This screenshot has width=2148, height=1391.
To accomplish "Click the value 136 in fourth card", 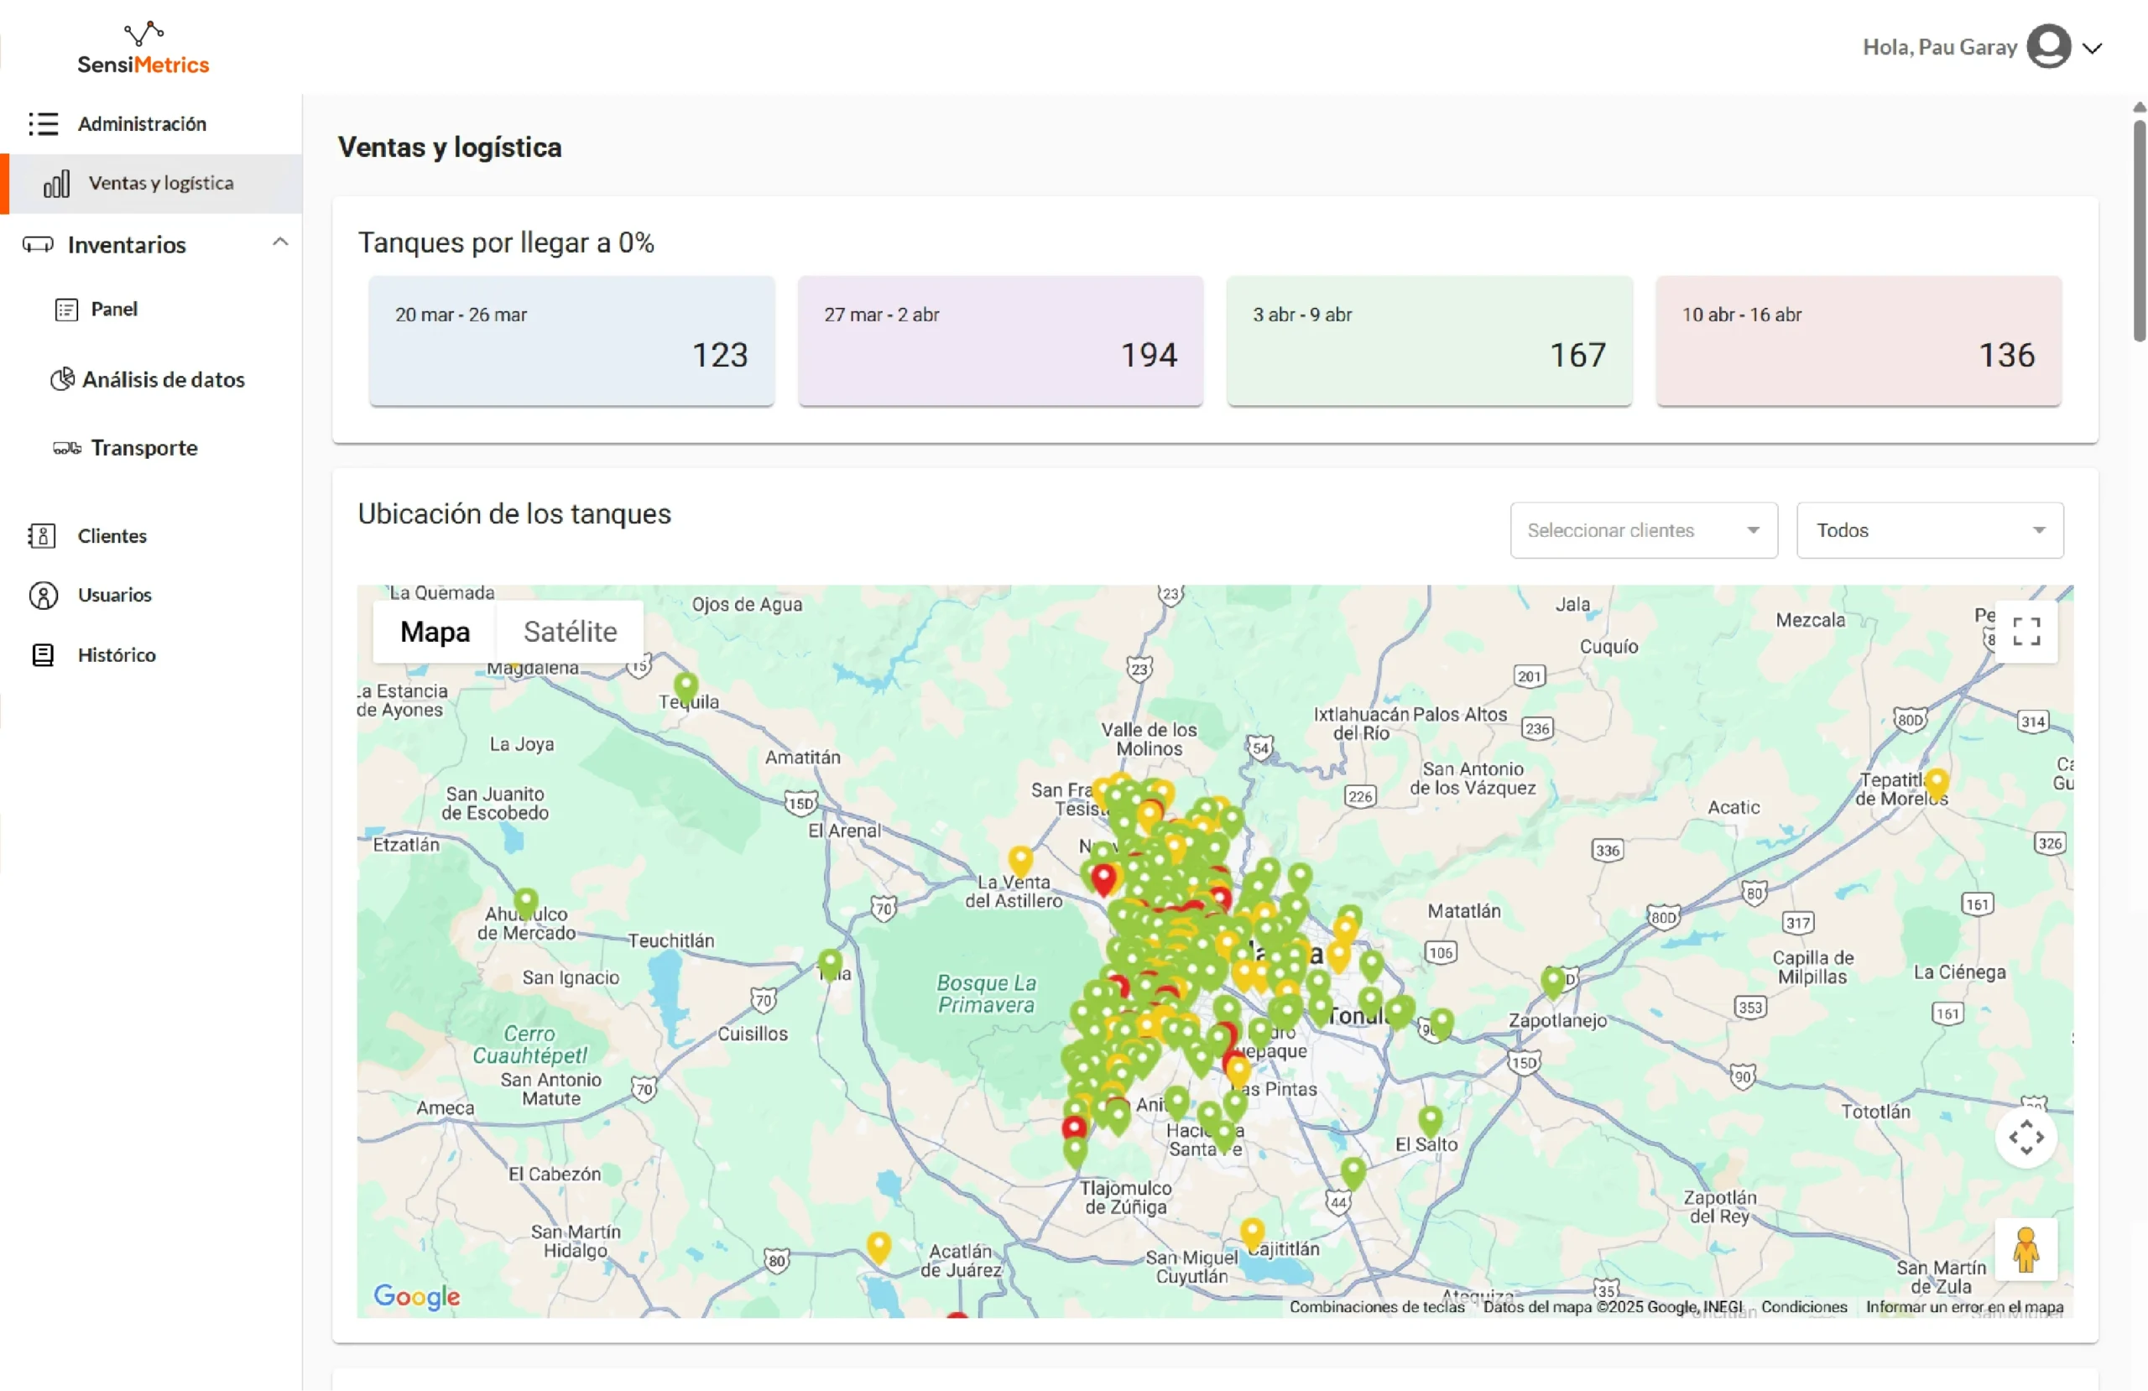I will click(x=2006, y=356).
